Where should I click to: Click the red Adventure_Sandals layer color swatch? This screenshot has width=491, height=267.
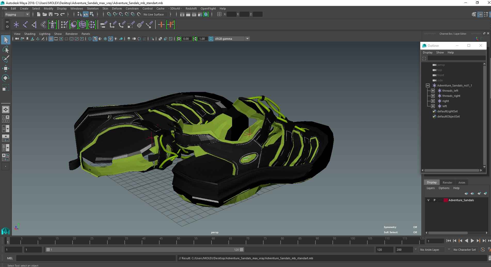pos(446,200)
